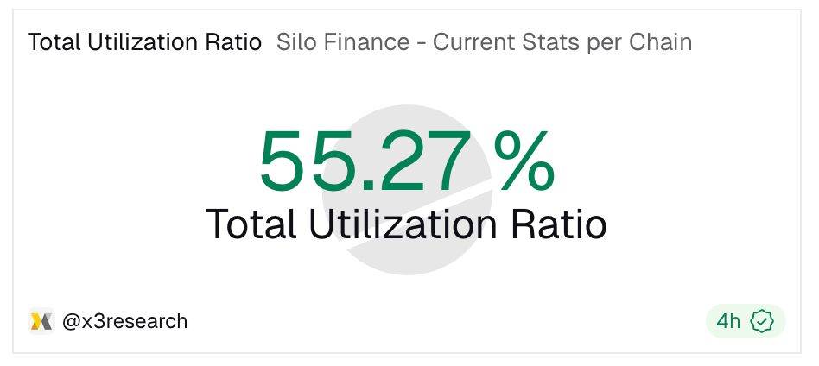Open the Silo Finance query subtitle link
819x366 pixels.
click(x=484, y=42)
